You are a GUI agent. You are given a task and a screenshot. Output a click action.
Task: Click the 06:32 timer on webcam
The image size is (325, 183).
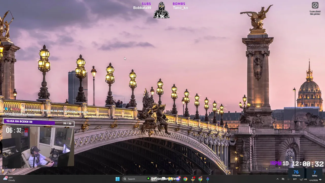coord(17,131)
